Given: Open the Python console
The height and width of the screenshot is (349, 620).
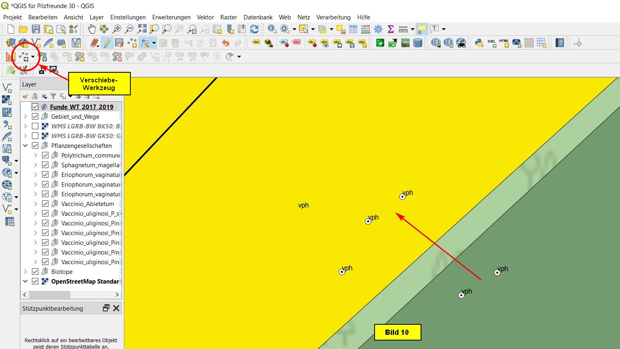Looking at the screenshot, I should pos(479,43).
